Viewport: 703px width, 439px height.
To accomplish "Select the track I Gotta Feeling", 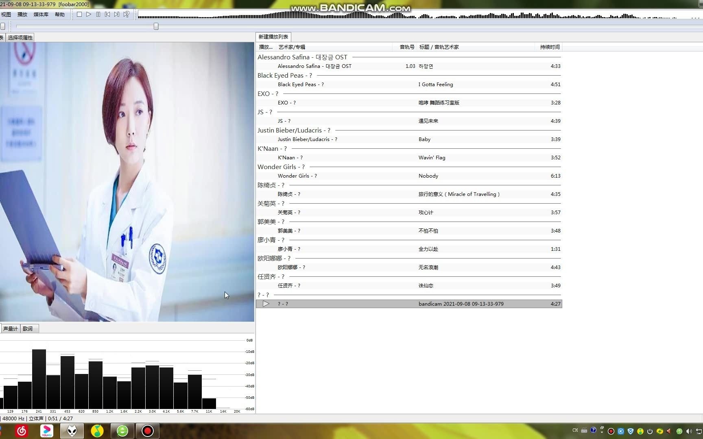I will [x=409, y=85].
